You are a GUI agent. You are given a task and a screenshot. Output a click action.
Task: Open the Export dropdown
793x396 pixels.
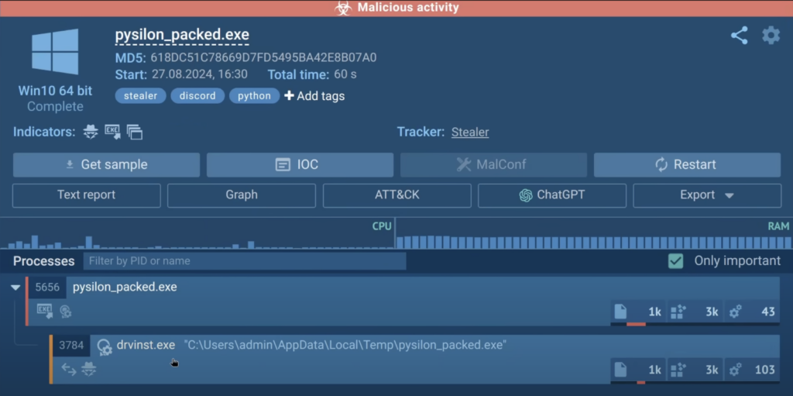point(707,195)
